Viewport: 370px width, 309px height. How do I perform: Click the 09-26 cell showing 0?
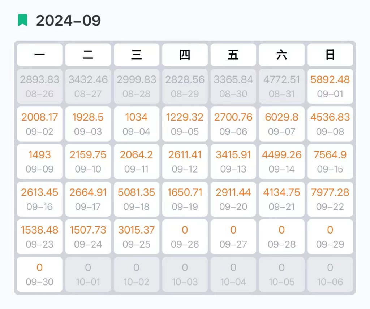pyautogui.click(x=185, y=236)
